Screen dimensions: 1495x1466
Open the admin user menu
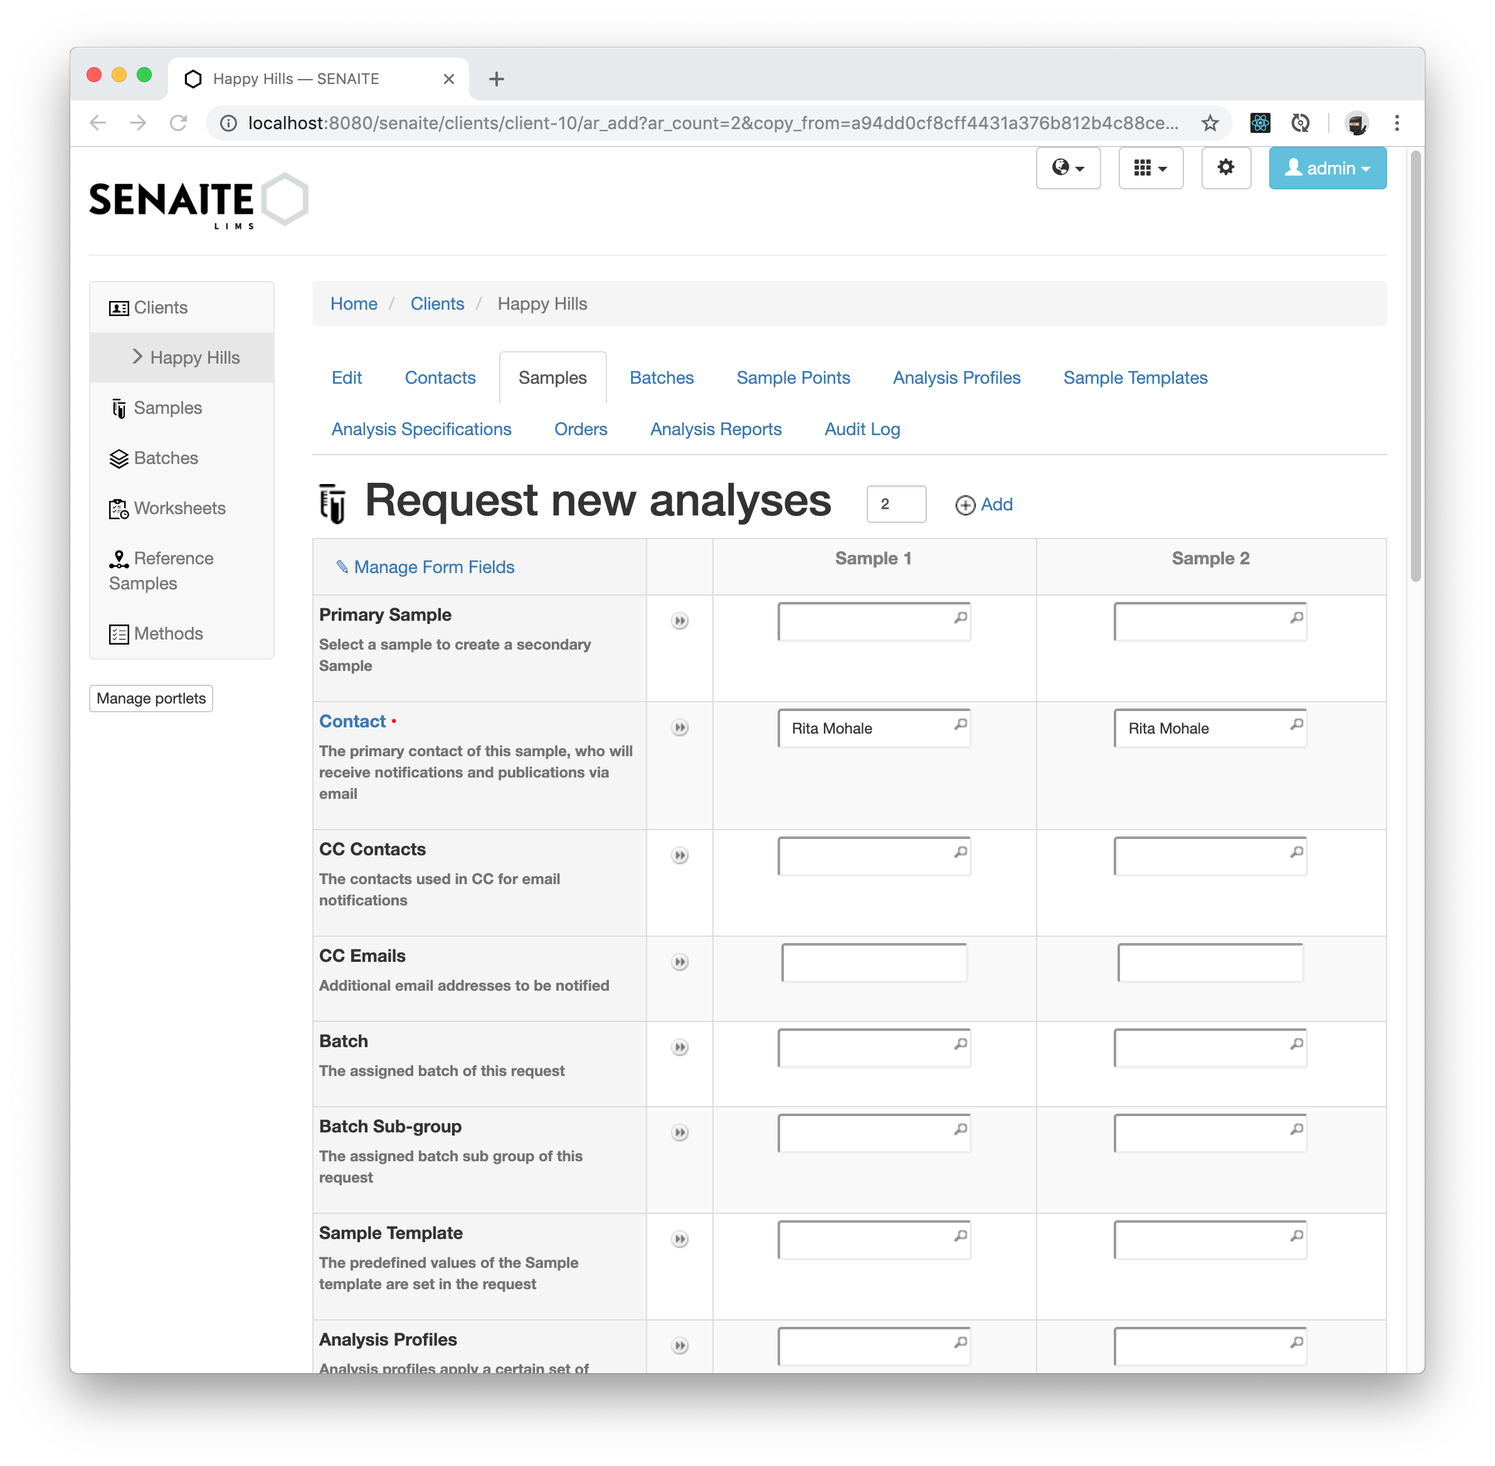pyautogui.click(x=1326, y=168)
